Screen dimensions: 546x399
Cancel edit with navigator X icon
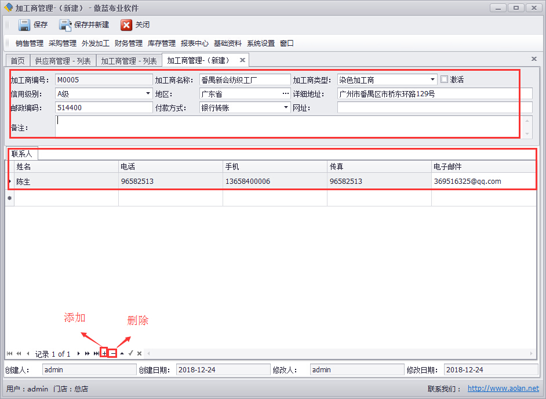click(x=139, y=353)
